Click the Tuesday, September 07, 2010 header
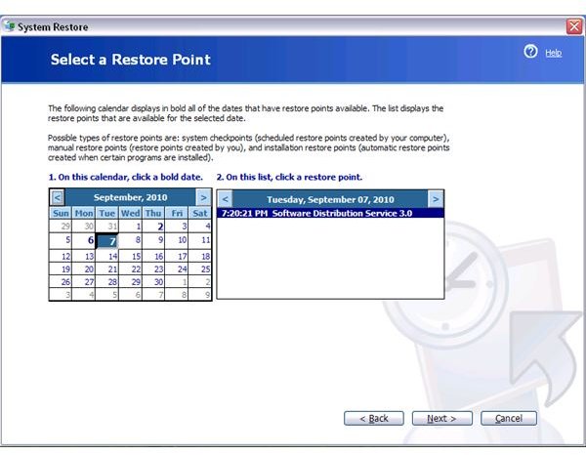This screenshot has width=586, height=455. point(330,199)
